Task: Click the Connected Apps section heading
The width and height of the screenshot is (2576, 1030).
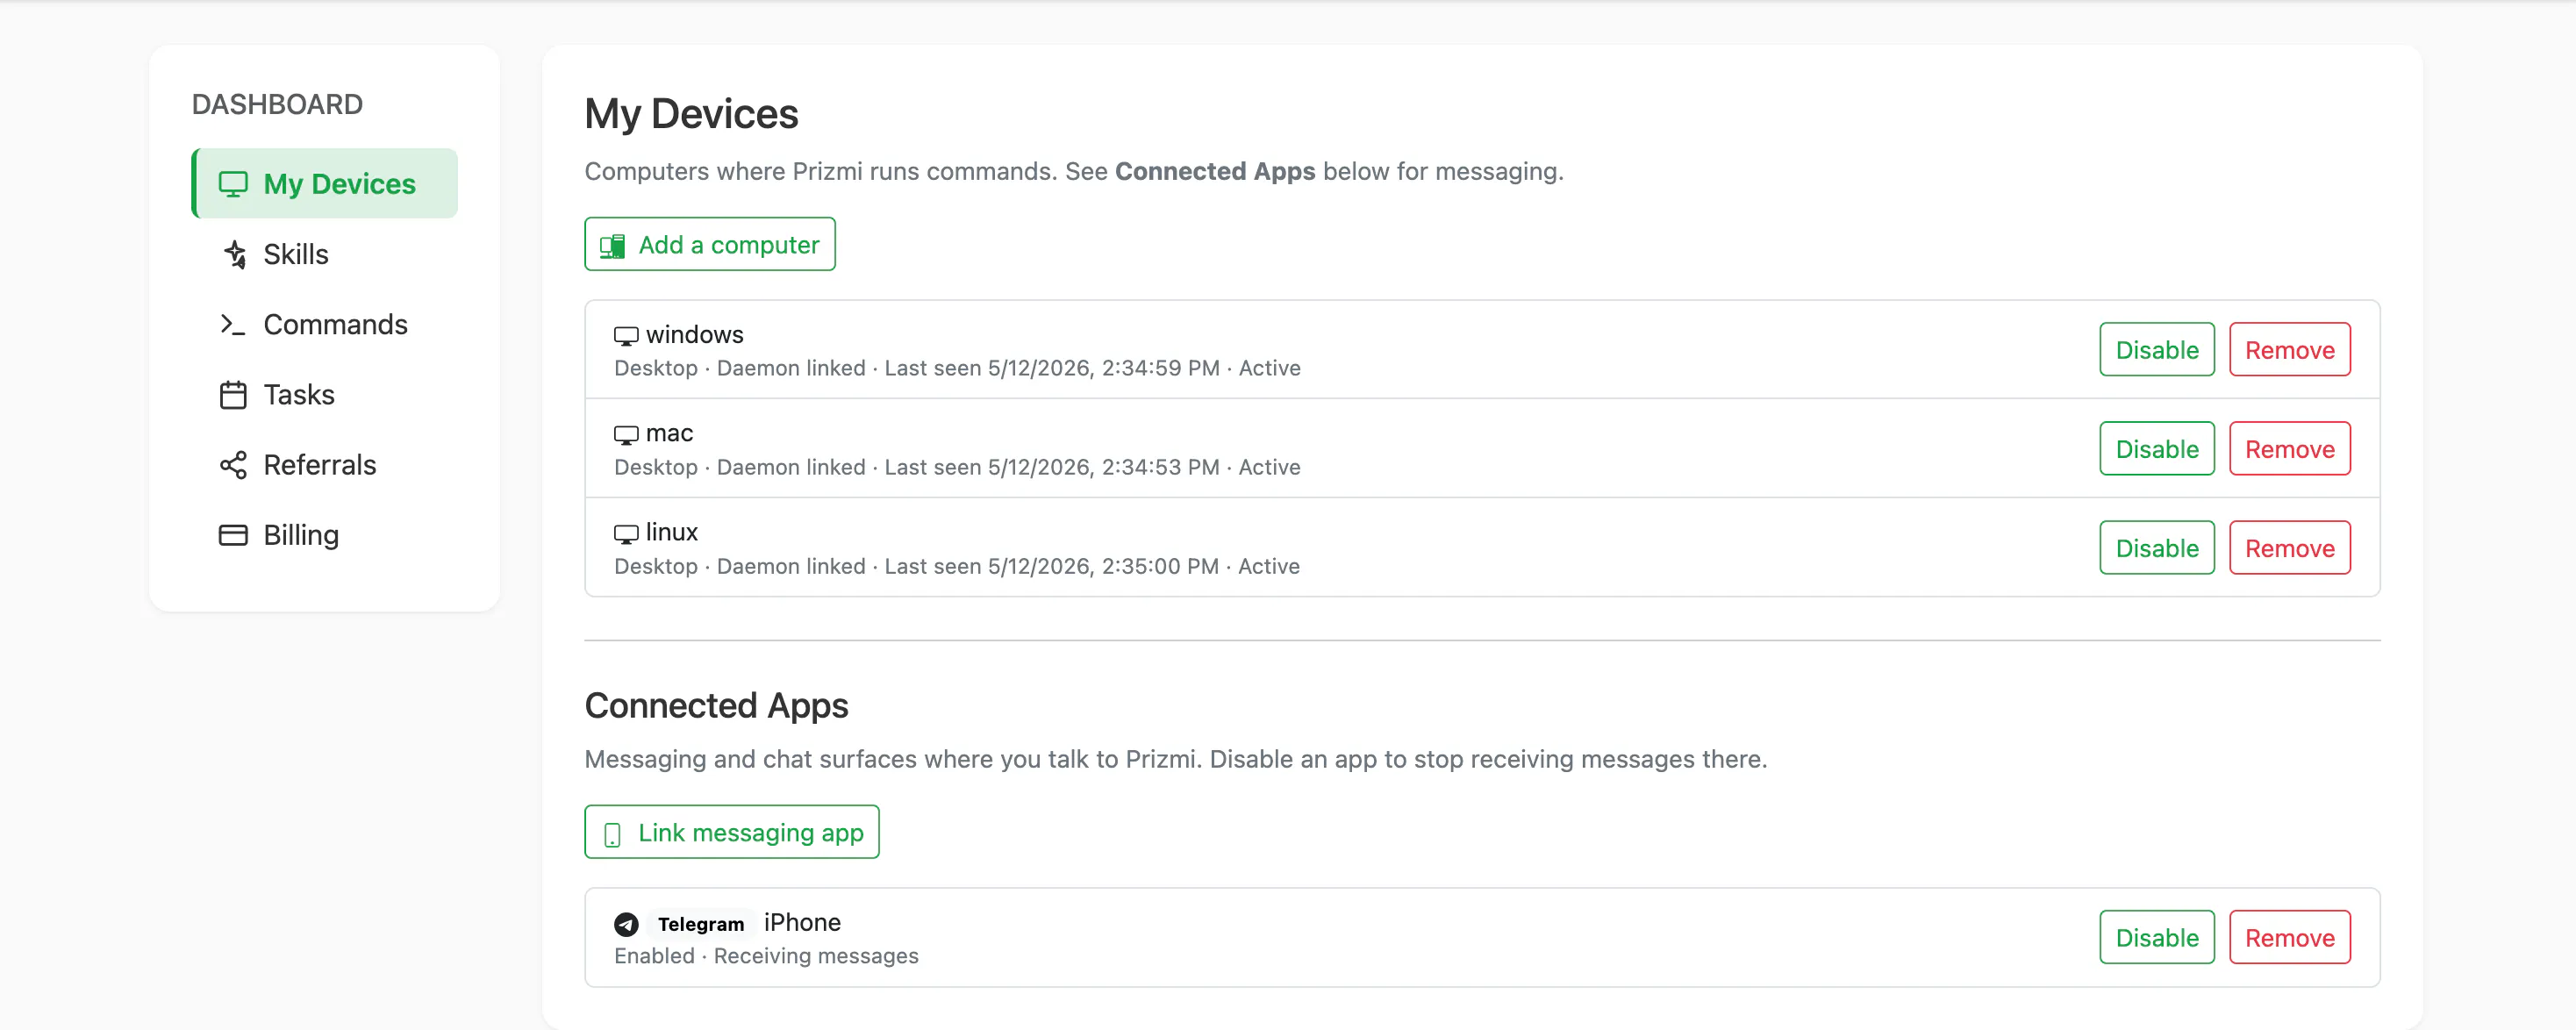Action: 716,706
